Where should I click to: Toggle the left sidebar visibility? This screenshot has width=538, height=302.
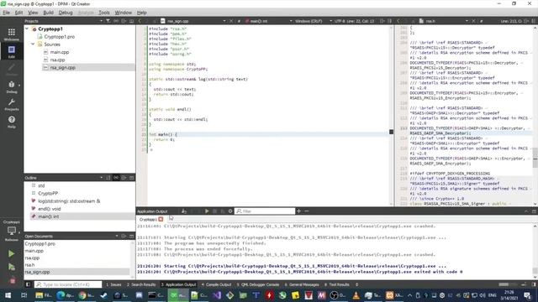tap(28, 284)
